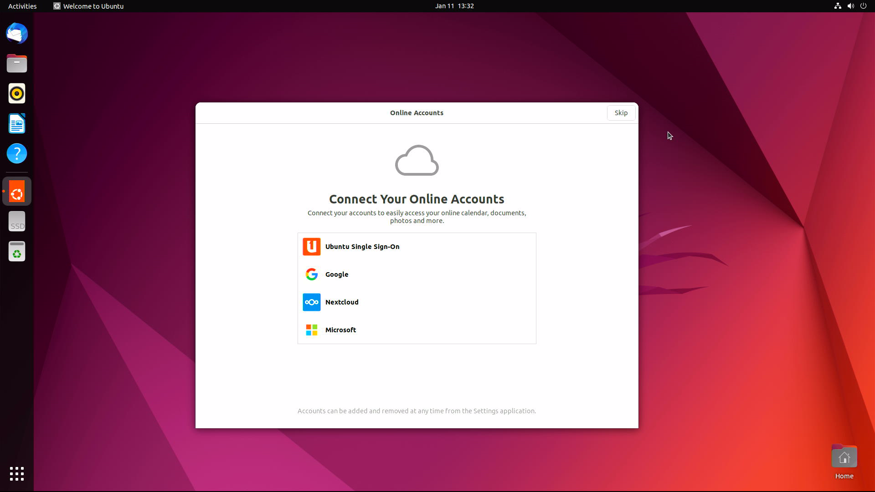Open the Home folder desktop icon
This screenshot has width=875, height=492.
[844, 462]
